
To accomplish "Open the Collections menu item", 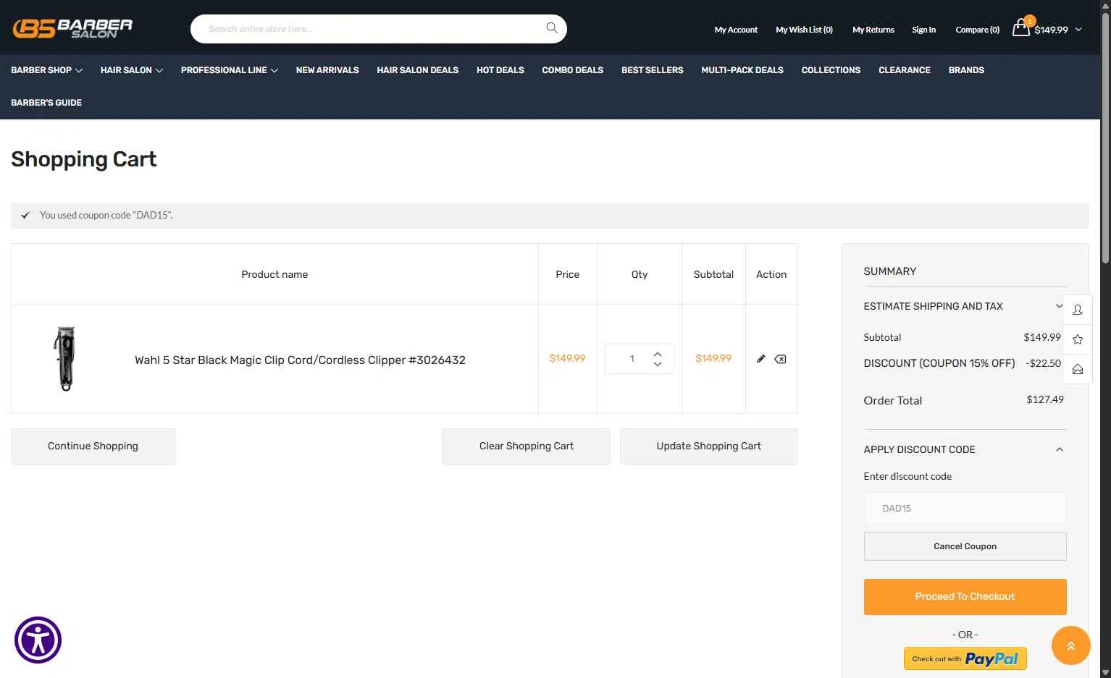I will pyautogui.click(x=831, y=70).
